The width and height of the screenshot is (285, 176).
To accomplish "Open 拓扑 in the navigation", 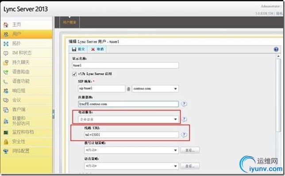I will pos(16,44).
